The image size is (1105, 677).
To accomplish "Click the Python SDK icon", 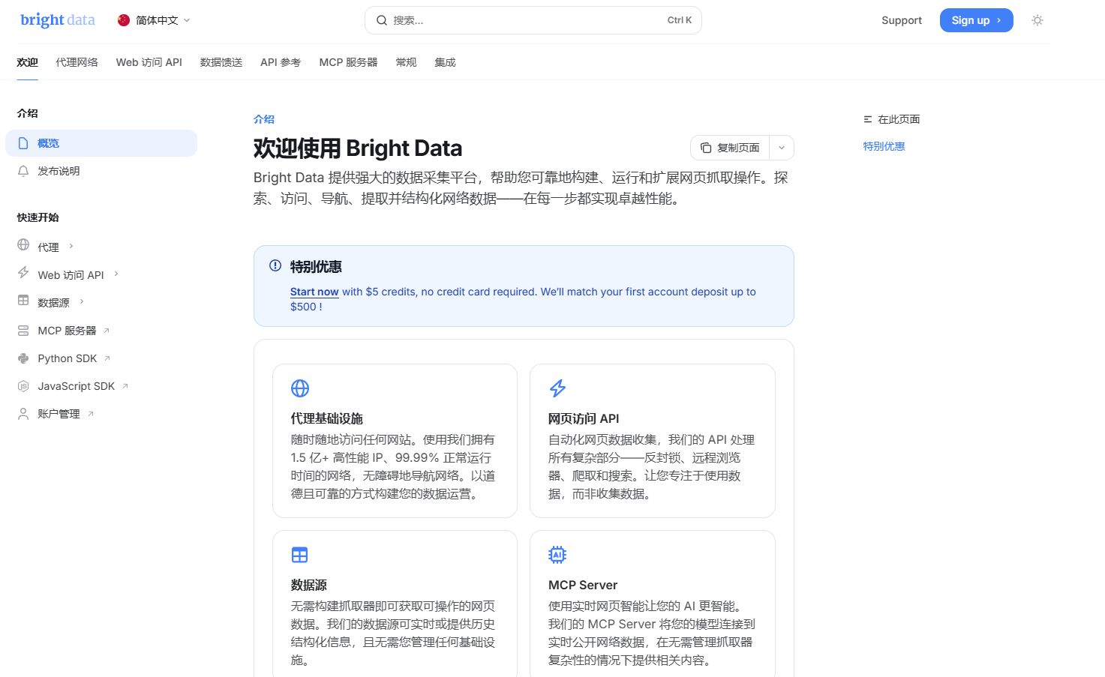I will [23, 358].
